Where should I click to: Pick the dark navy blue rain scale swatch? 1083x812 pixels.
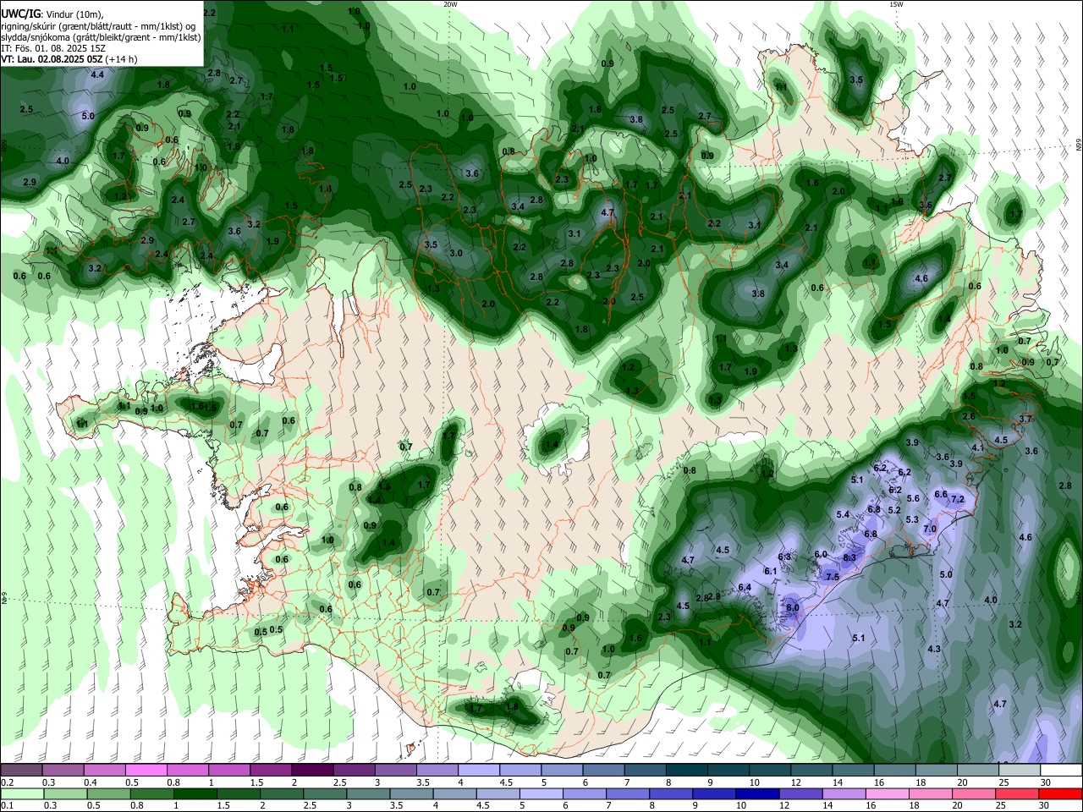[x=756, y=794]
